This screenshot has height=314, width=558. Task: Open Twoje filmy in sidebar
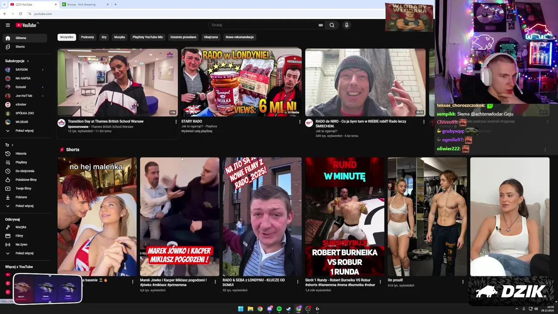pos(24,188)
